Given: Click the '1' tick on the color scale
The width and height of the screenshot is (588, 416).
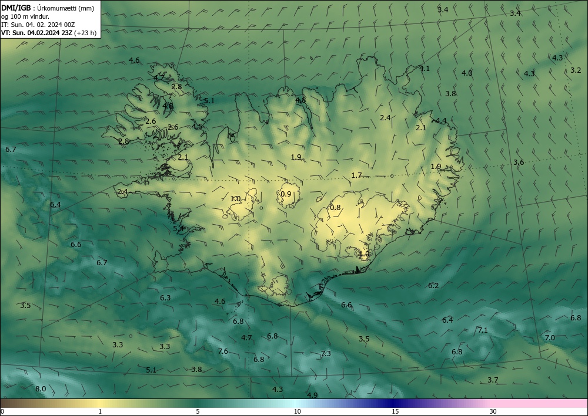Looking at the screenshot, I should coord(100,411).
